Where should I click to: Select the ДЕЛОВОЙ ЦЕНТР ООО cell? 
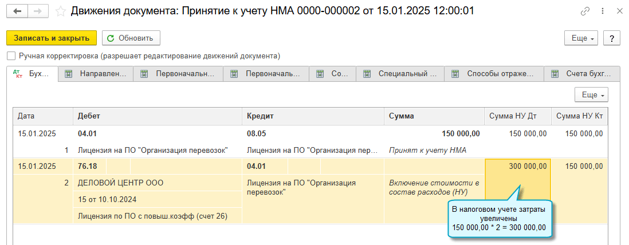[x=157, y=183]
